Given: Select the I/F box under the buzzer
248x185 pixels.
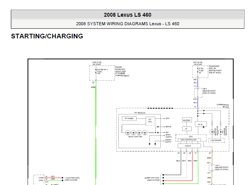Looking at the screenshot, I should point(187,129).
